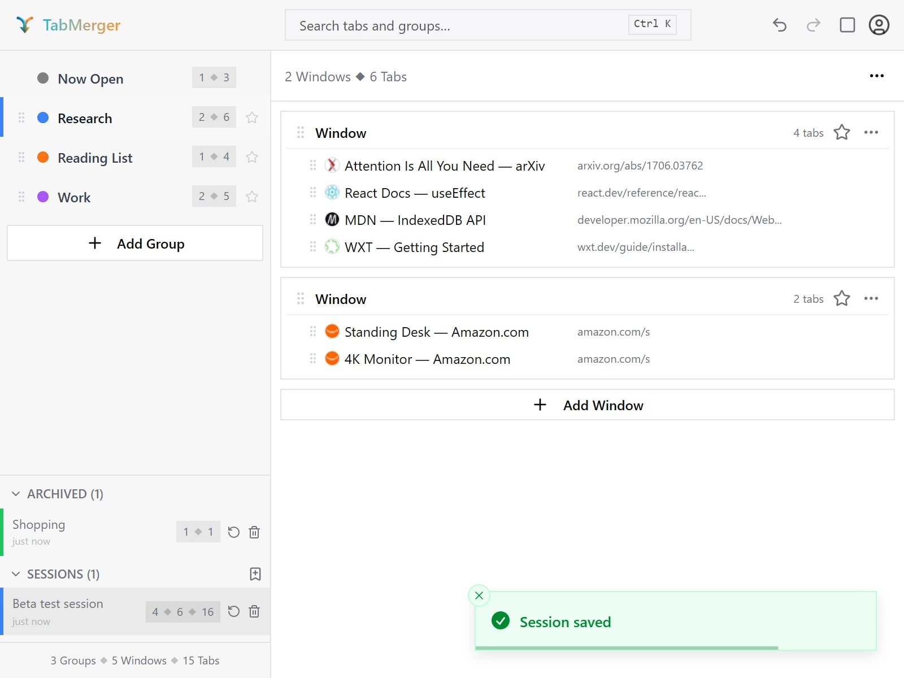Viewport: 904px width, 678px height.
Task: Open the more options for the 4 tabs window
Action: click(871, 132)
